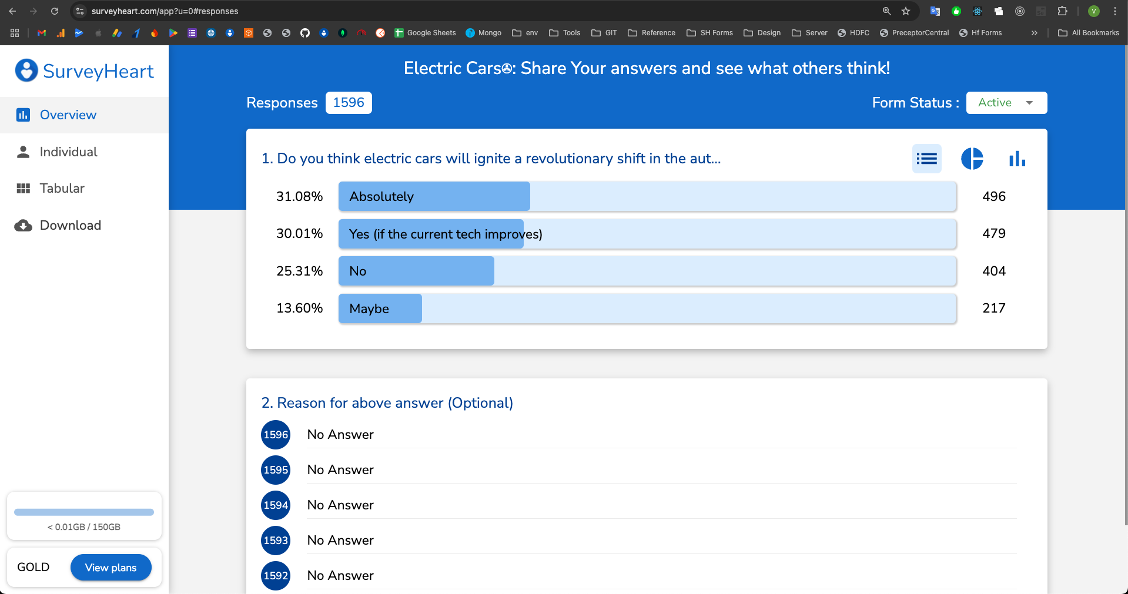Open response number 1596

pyautogui.click(x=276, y=435)
